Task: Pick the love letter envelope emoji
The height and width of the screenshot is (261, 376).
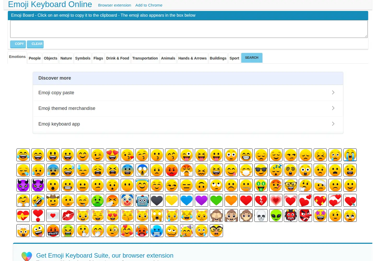Action: (53, 216)
